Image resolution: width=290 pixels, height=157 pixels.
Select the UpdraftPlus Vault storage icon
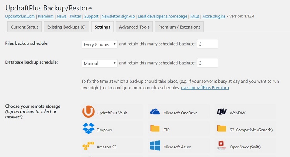pos(89,111)
